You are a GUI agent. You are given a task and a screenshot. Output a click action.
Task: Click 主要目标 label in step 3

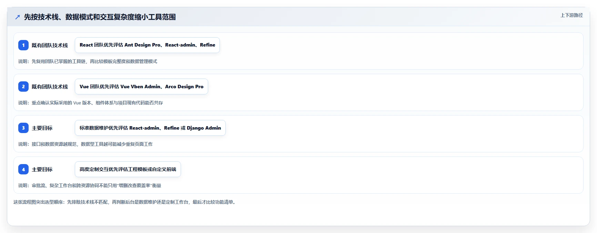tap(42, 128)
